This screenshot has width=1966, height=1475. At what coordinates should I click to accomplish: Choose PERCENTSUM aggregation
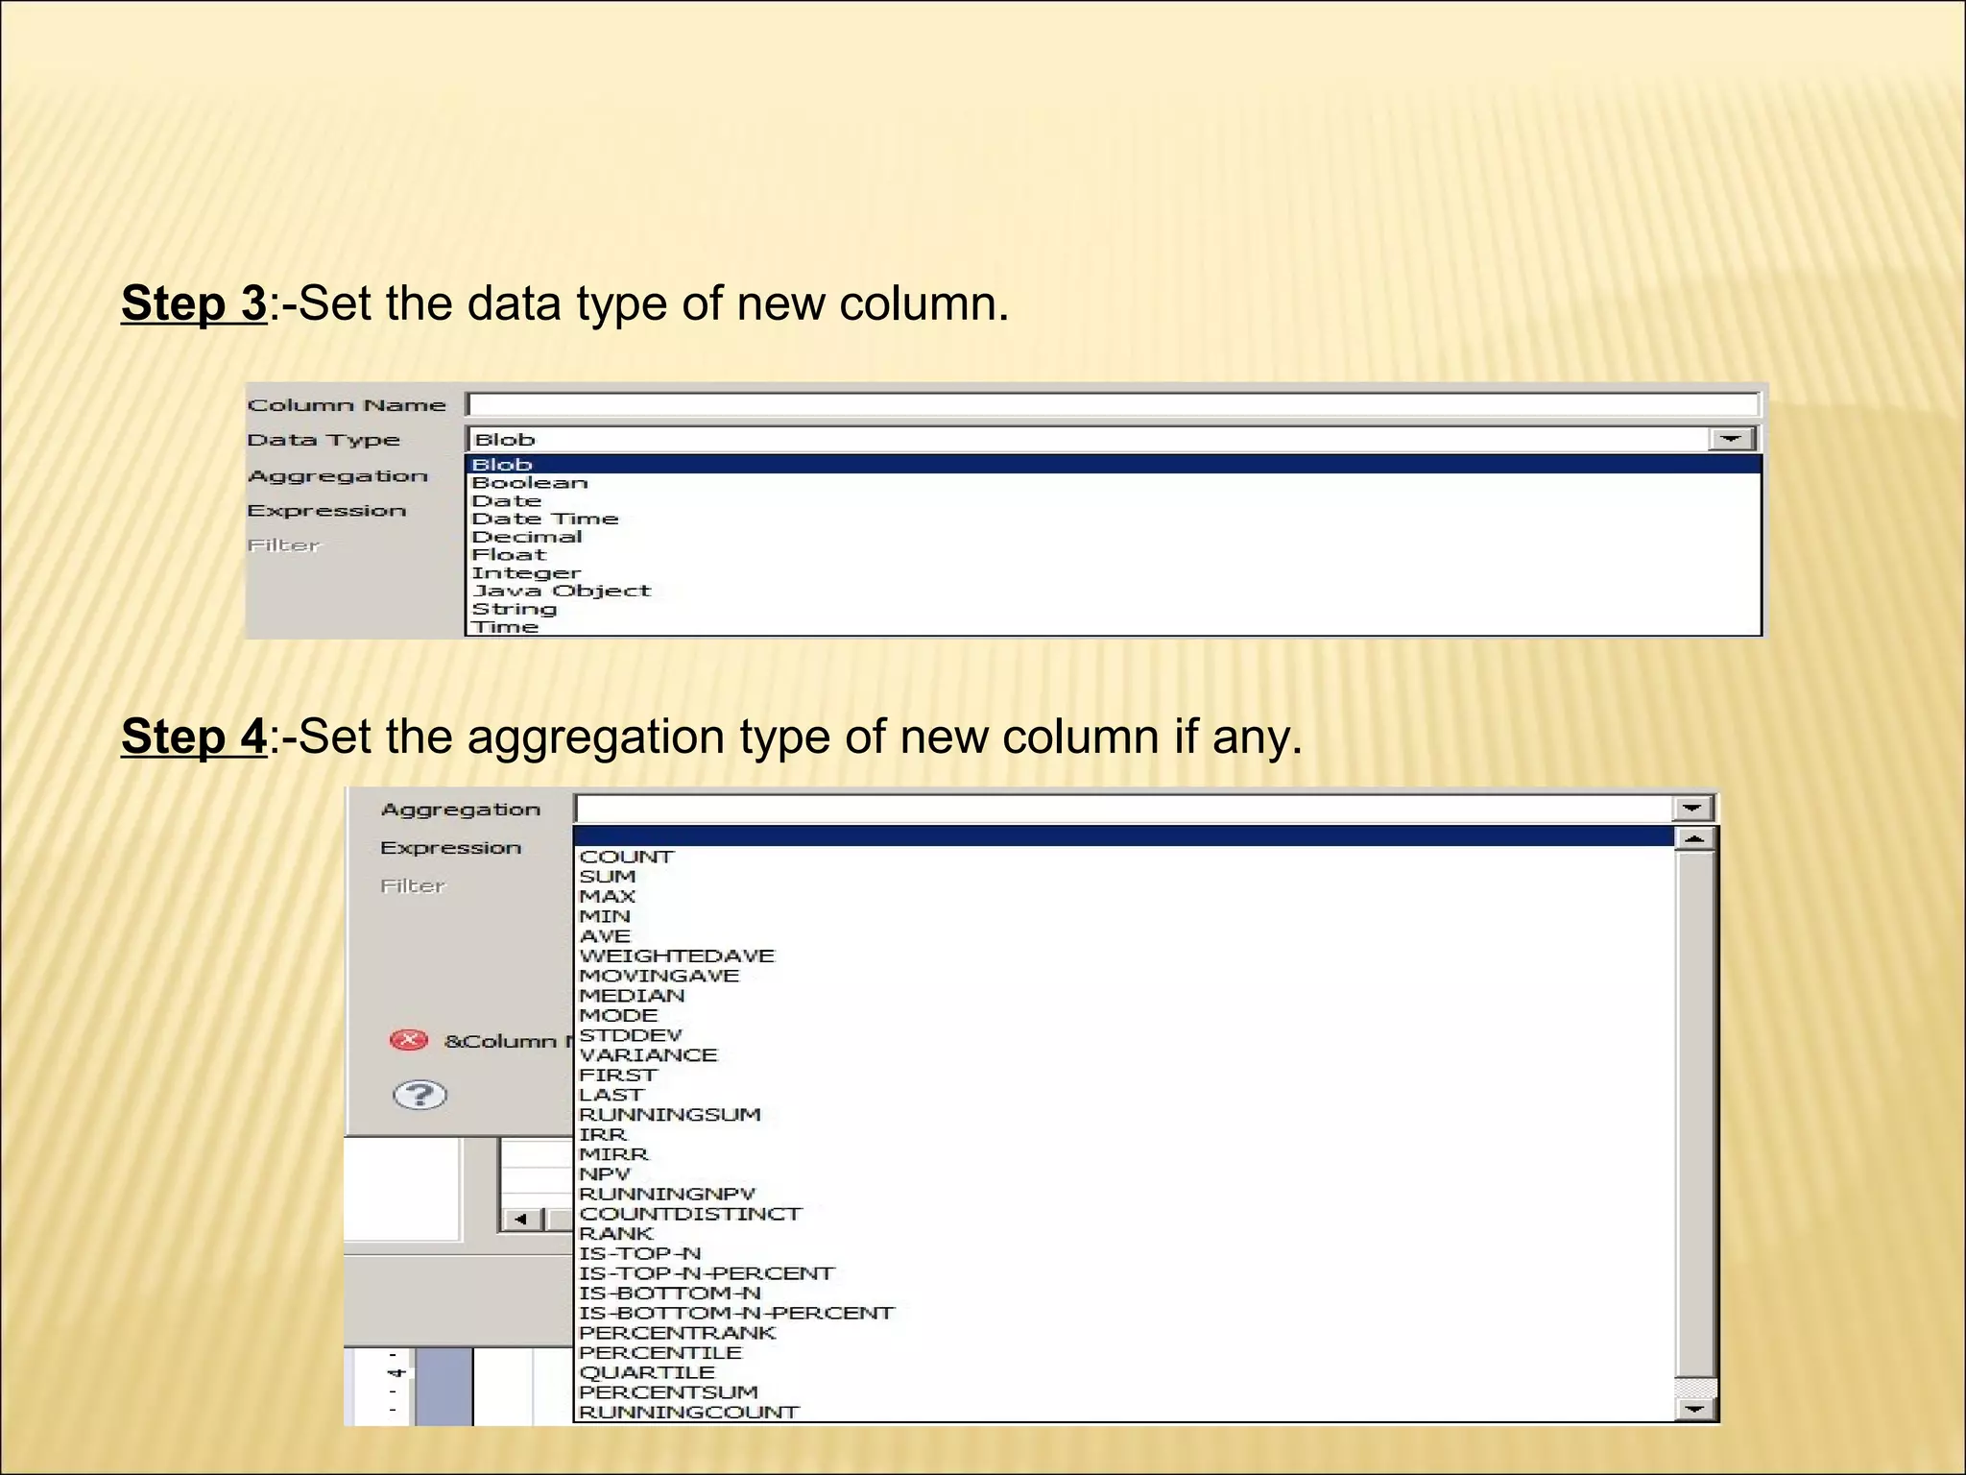[1124, 1392]
